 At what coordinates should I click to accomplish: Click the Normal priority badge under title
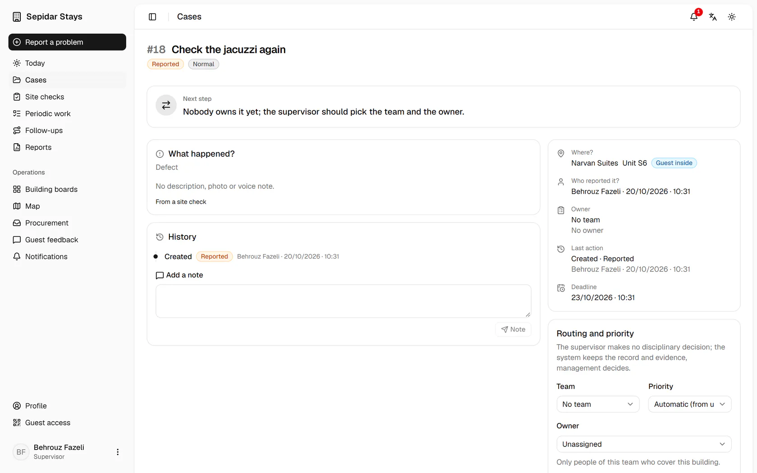(204, 64)
